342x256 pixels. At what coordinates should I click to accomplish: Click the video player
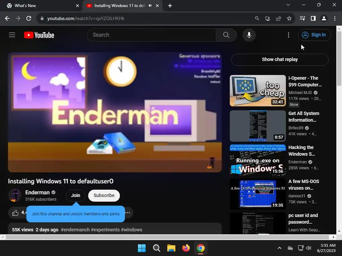coord(115,112)
